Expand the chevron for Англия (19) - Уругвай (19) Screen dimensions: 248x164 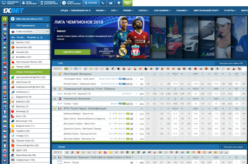pos(136,94)
